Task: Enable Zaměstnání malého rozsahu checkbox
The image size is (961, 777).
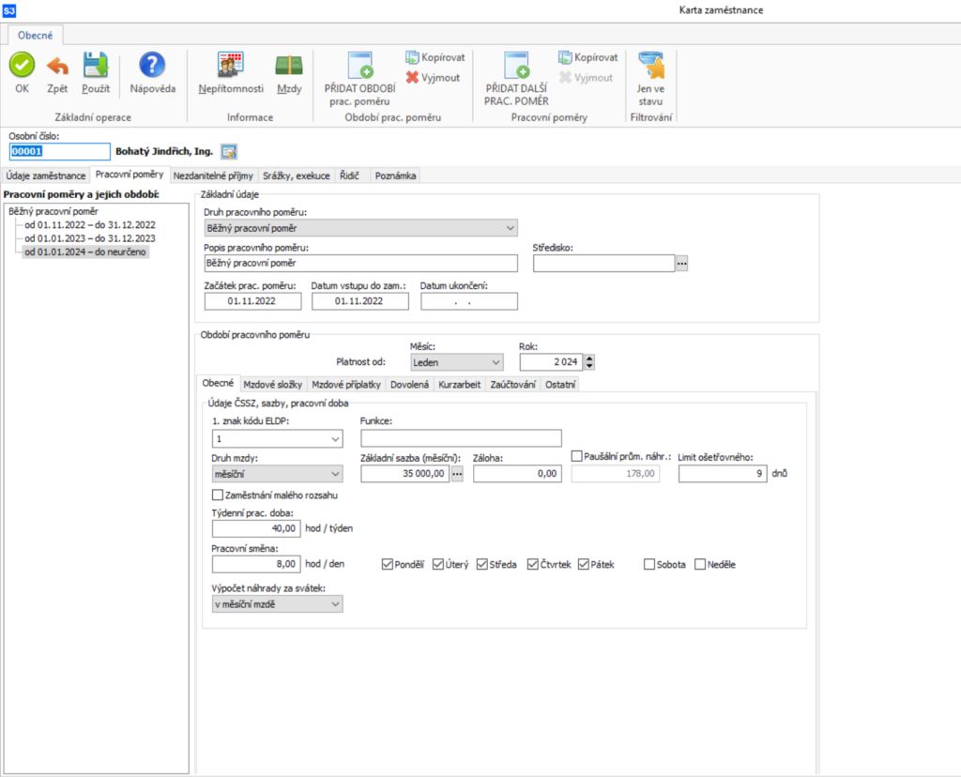Action: point(219,495)
